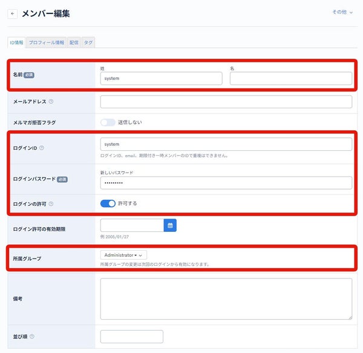363x353 pixels.
Task: Open the Administrator 所属グループ dropdown
Action: [123, 255]
